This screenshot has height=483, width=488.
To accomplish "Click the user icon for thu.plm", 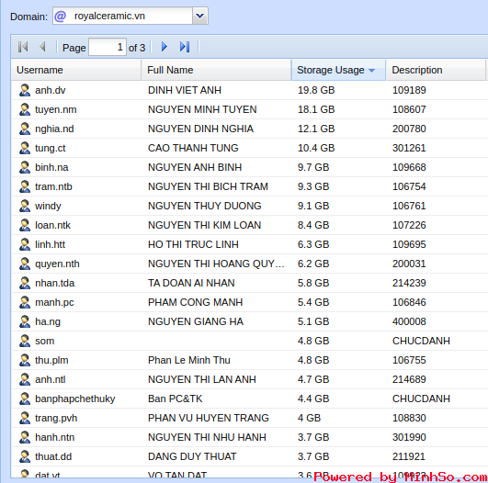I will (x=25, y=360).
